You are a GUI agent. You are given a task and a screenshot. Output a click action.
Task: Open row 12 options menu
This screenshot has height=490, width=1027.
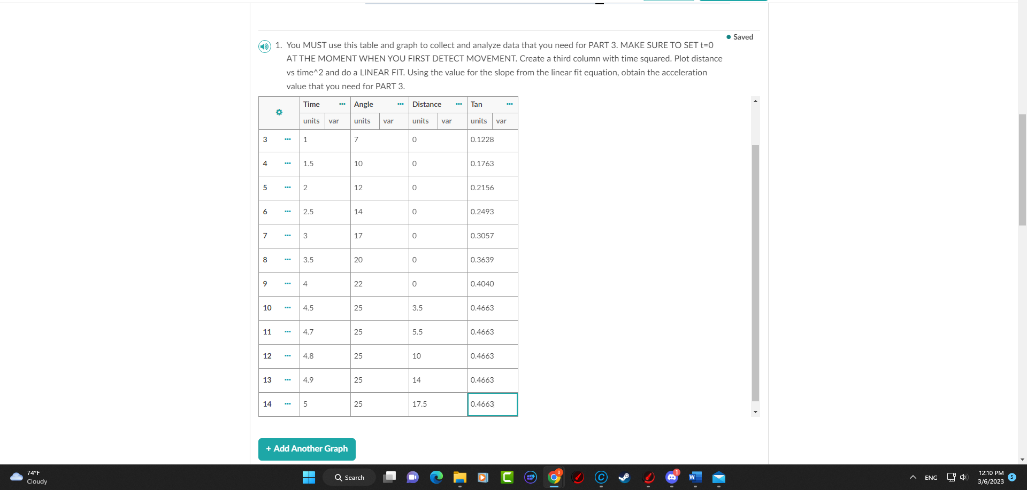point(288,356)
